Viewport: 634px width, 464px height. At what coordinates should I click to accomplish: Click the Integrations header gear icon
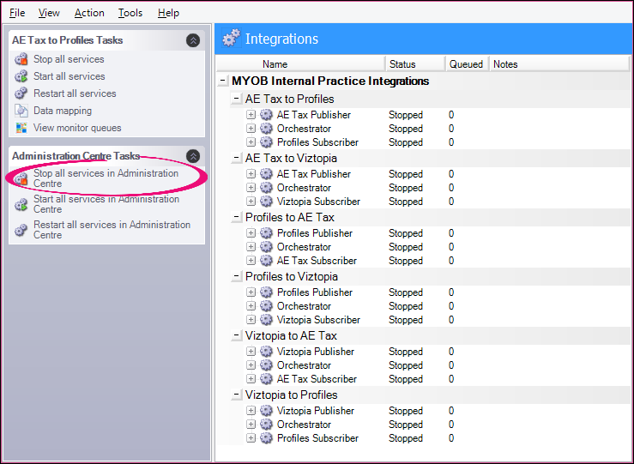coord(231,39)
